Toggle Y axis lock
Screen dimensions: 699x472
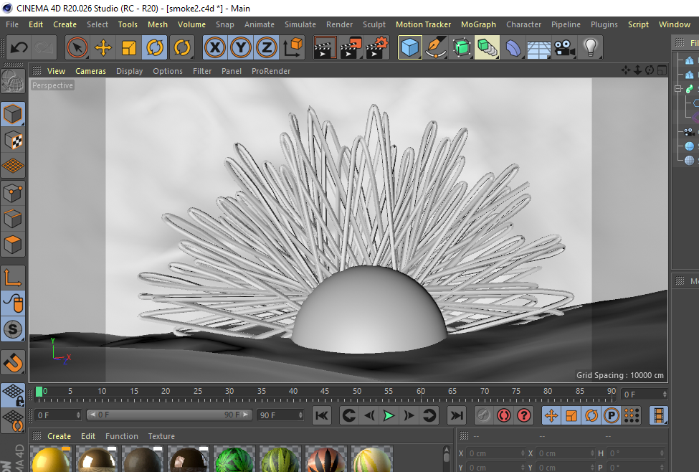[241, 47]
